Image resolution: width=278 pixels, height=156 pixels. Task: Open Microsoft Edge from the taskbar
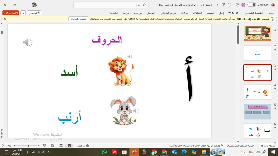point(184,152)
